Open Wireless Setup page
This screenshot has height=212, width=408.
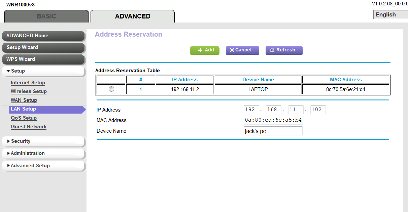click(x=29, y=91)
